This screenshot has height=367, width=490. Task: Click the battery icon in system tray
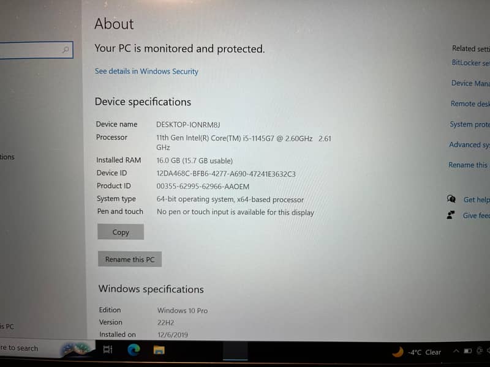(468, 352)
